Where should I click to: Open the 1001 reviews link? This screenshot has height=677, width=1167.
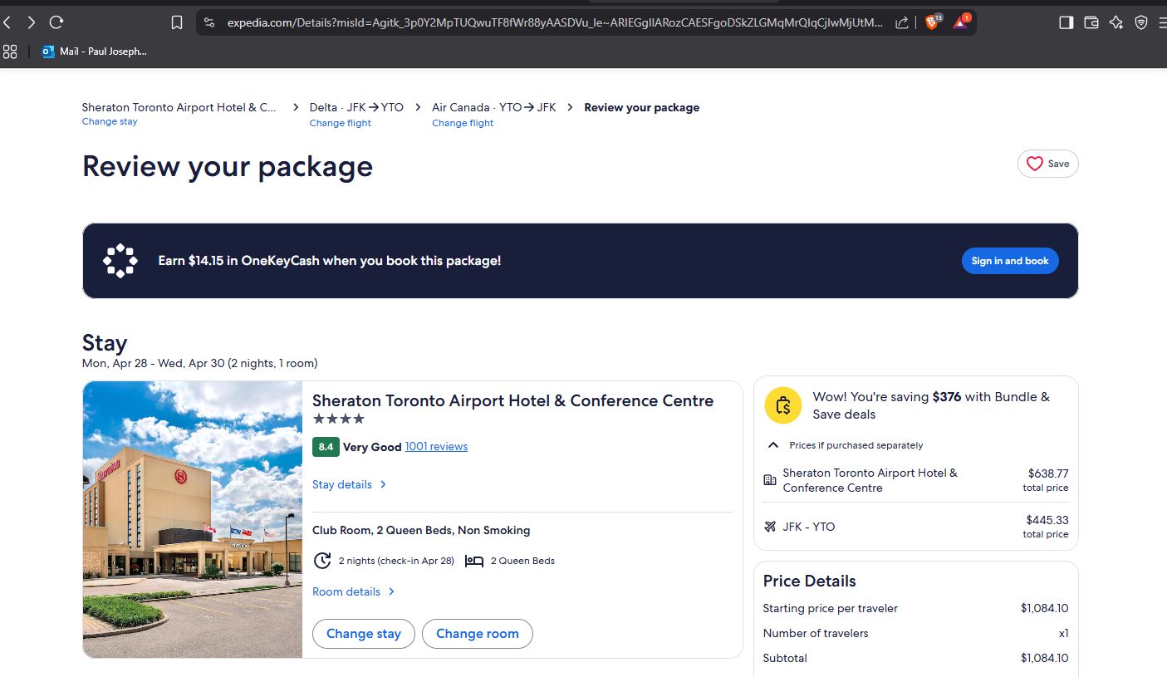pos(436,447)
